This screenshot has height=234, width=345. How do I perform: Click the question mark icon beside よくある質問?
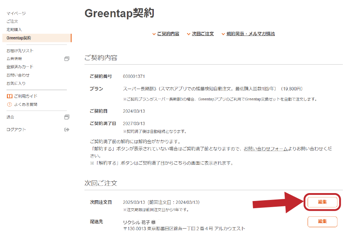9,104
